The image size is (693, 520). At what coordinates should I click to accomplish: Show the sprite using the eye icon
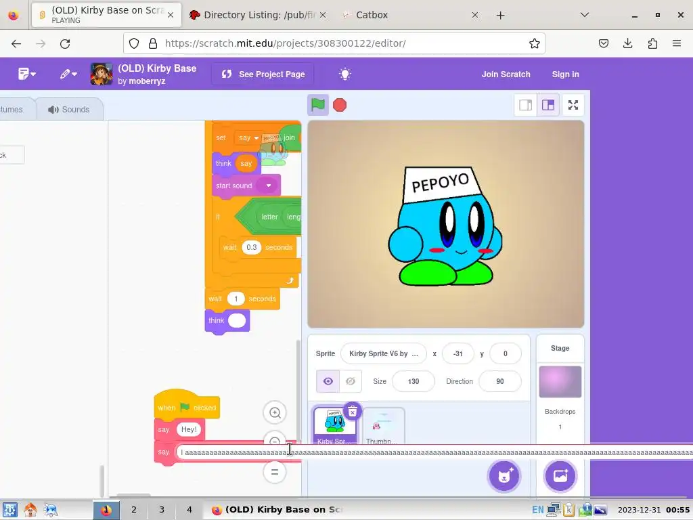point(328,381)
